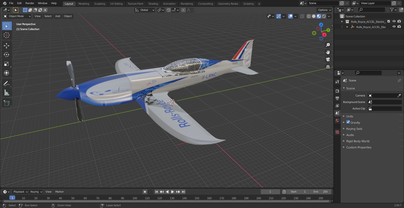
Task: Toggle proportional editing button
Action: [183, 10]
